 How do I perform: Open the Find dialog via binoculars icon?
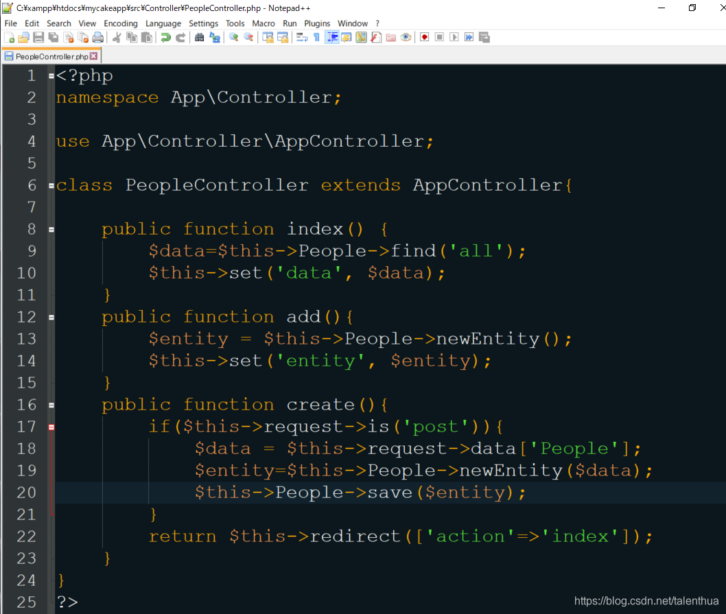pyautogui.click(x=198, y=37)
